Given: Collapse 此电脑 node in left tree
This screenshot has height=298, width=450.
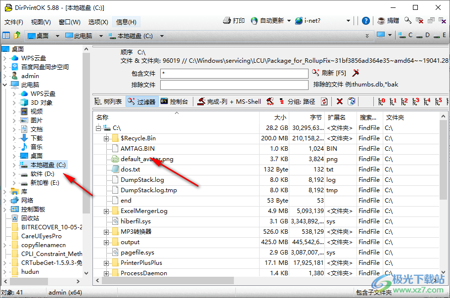Looking at the screenshot, I should (4, 85).
